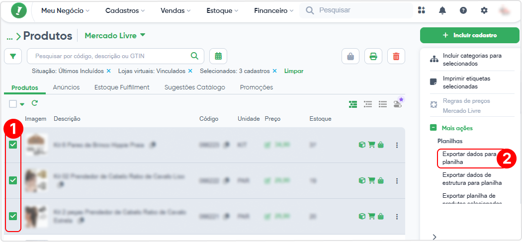Switch to the green detailed list view icon
The height and width of the screenshot is (242, 522).
[x=353, y=104]
